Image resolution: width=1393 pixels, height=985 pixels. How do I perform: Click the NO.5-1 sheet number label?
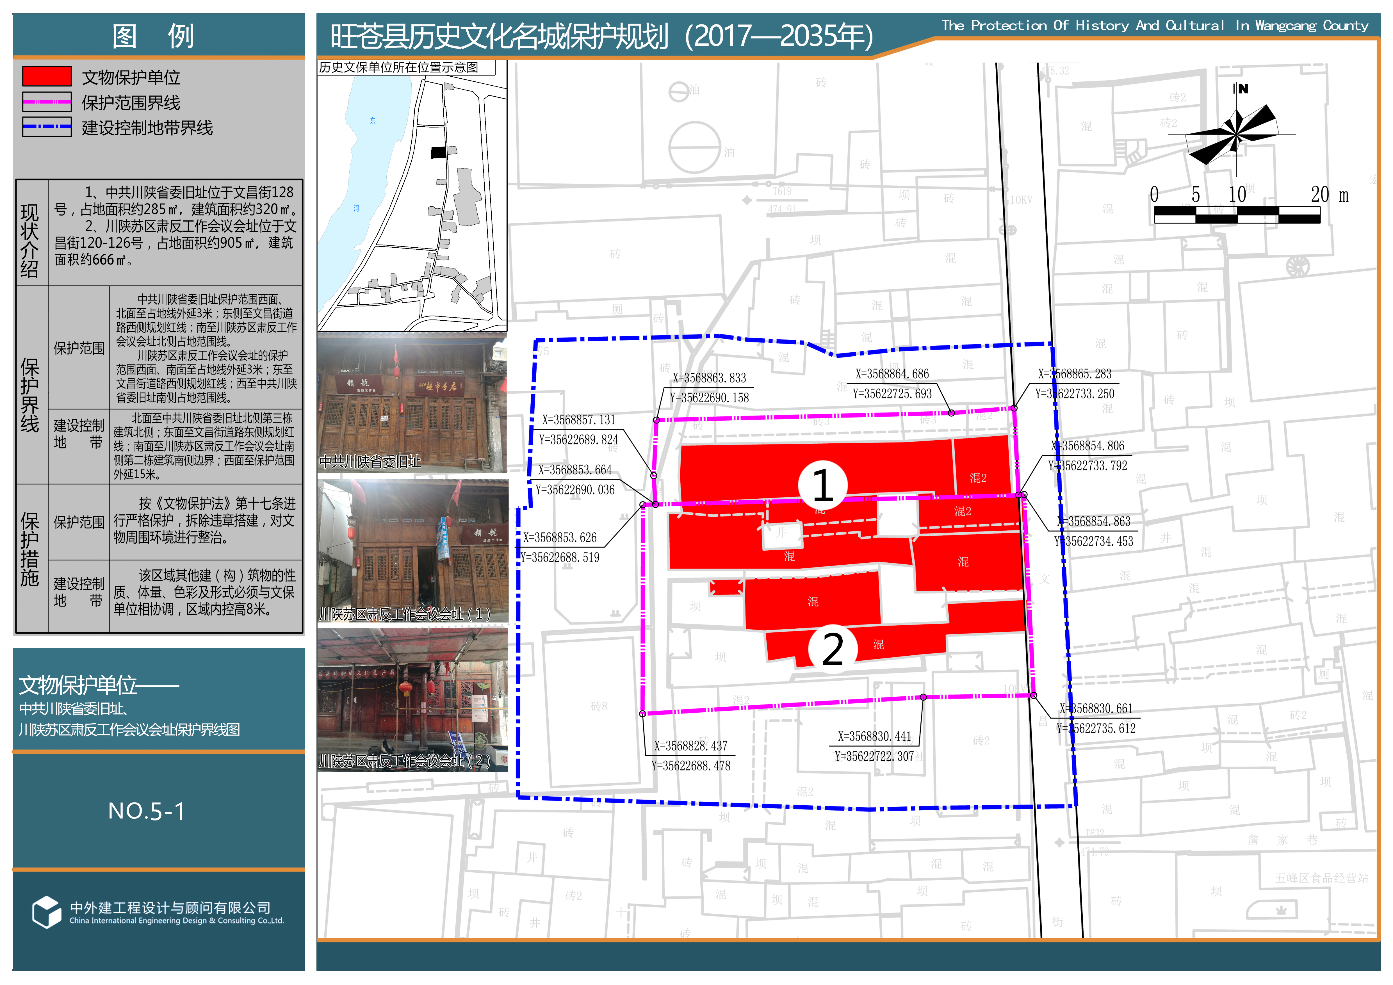[x=146, y=811]
